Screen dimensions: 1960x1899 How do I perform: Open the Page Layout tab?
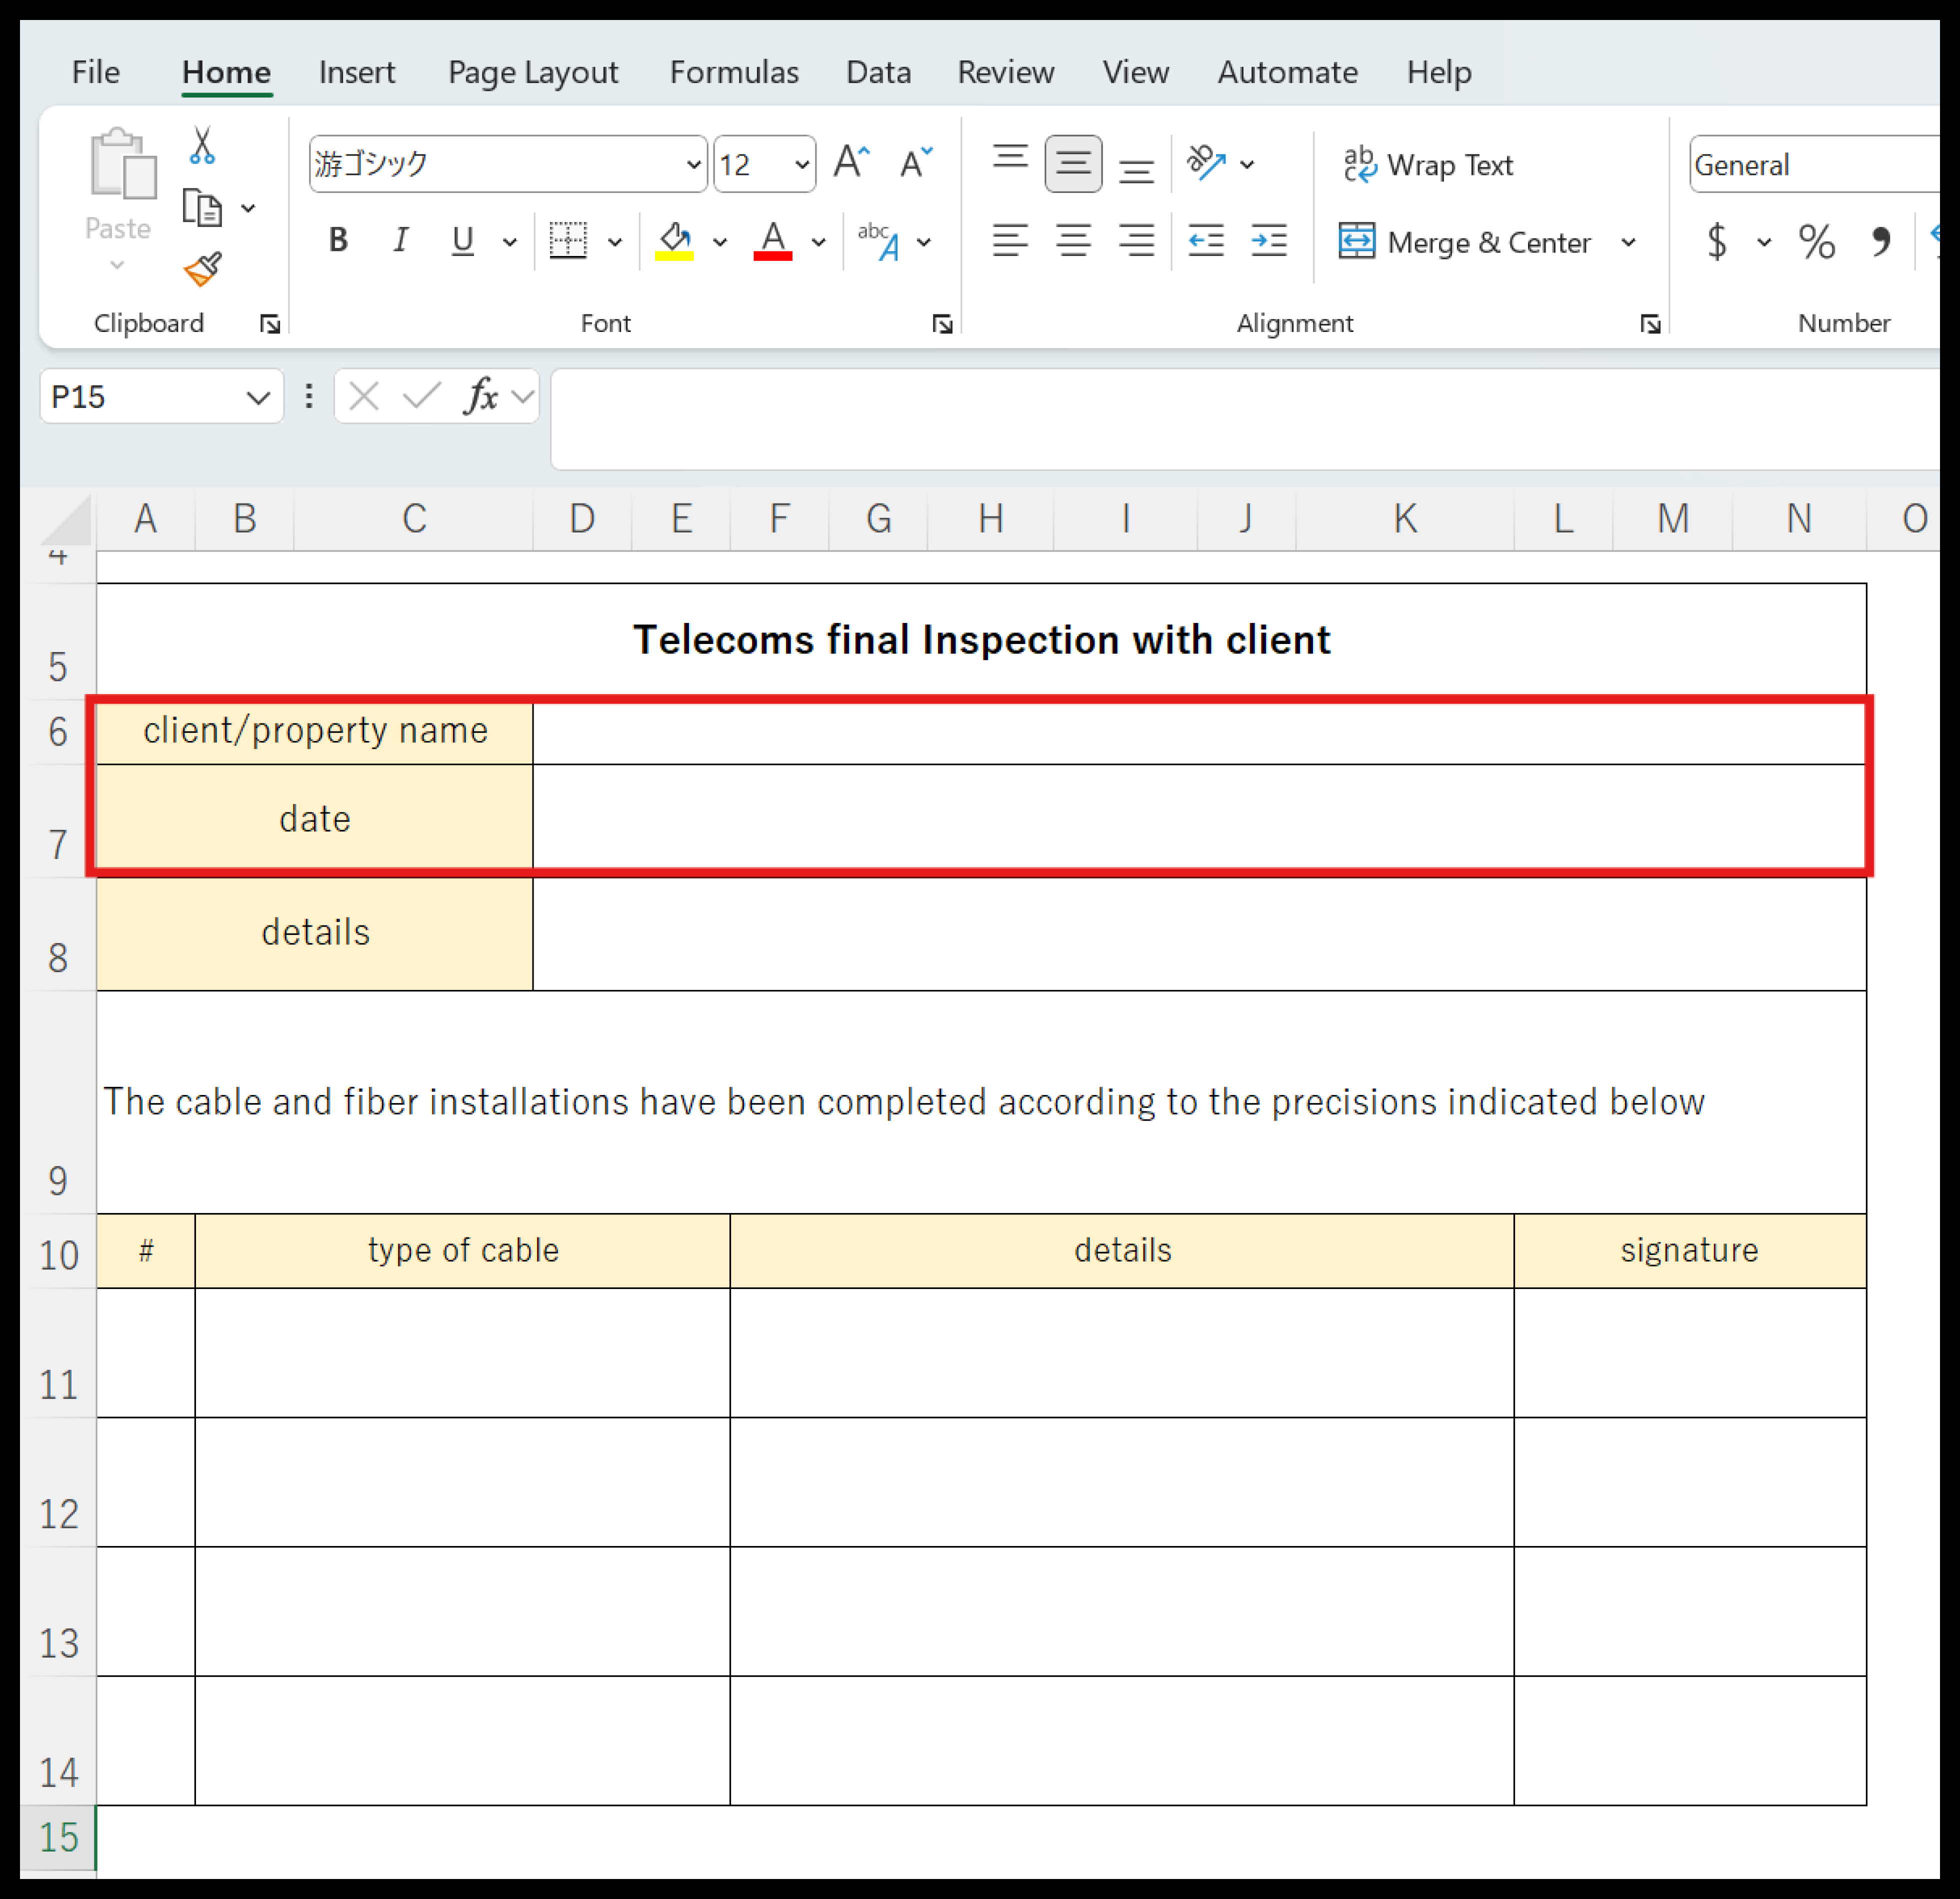point(532,72)
